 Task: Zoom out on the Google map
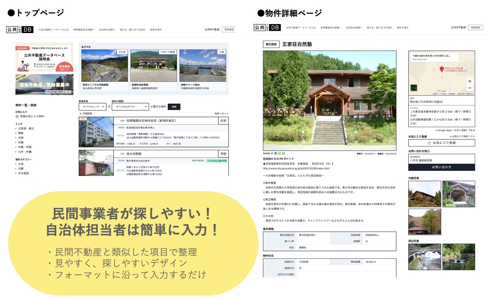click(470, 88)
